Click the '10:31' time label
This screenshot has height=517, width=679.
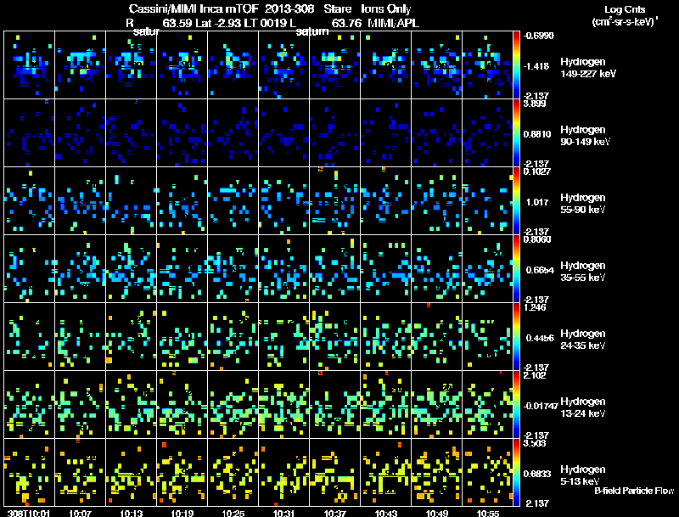click(x=284, y=514)
